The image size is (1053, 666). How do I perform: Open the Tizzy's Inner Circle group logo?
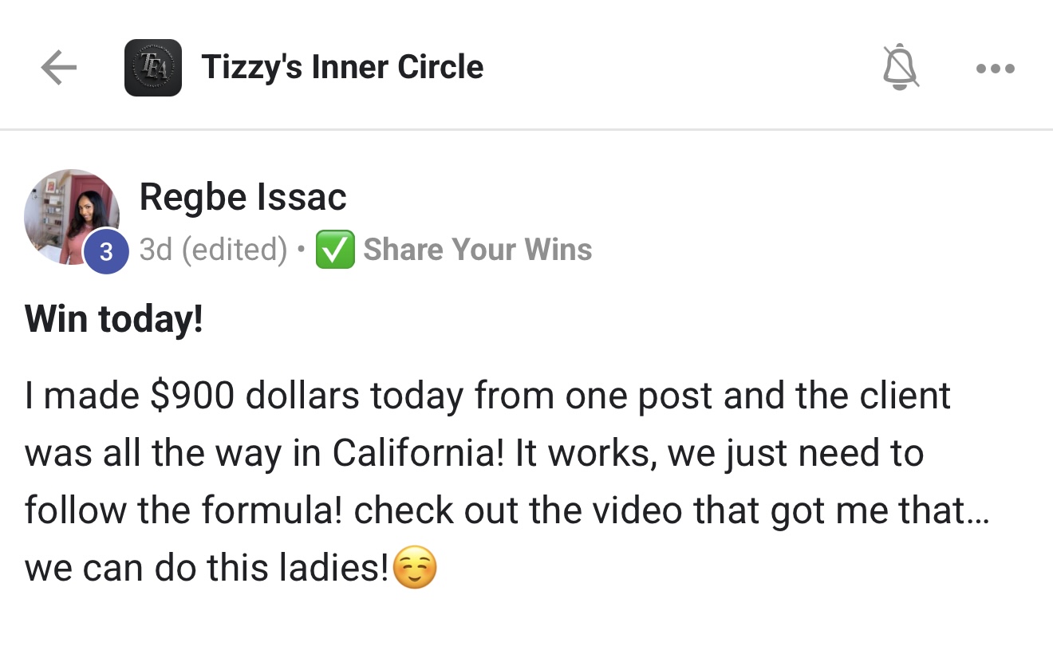point(153,68)
